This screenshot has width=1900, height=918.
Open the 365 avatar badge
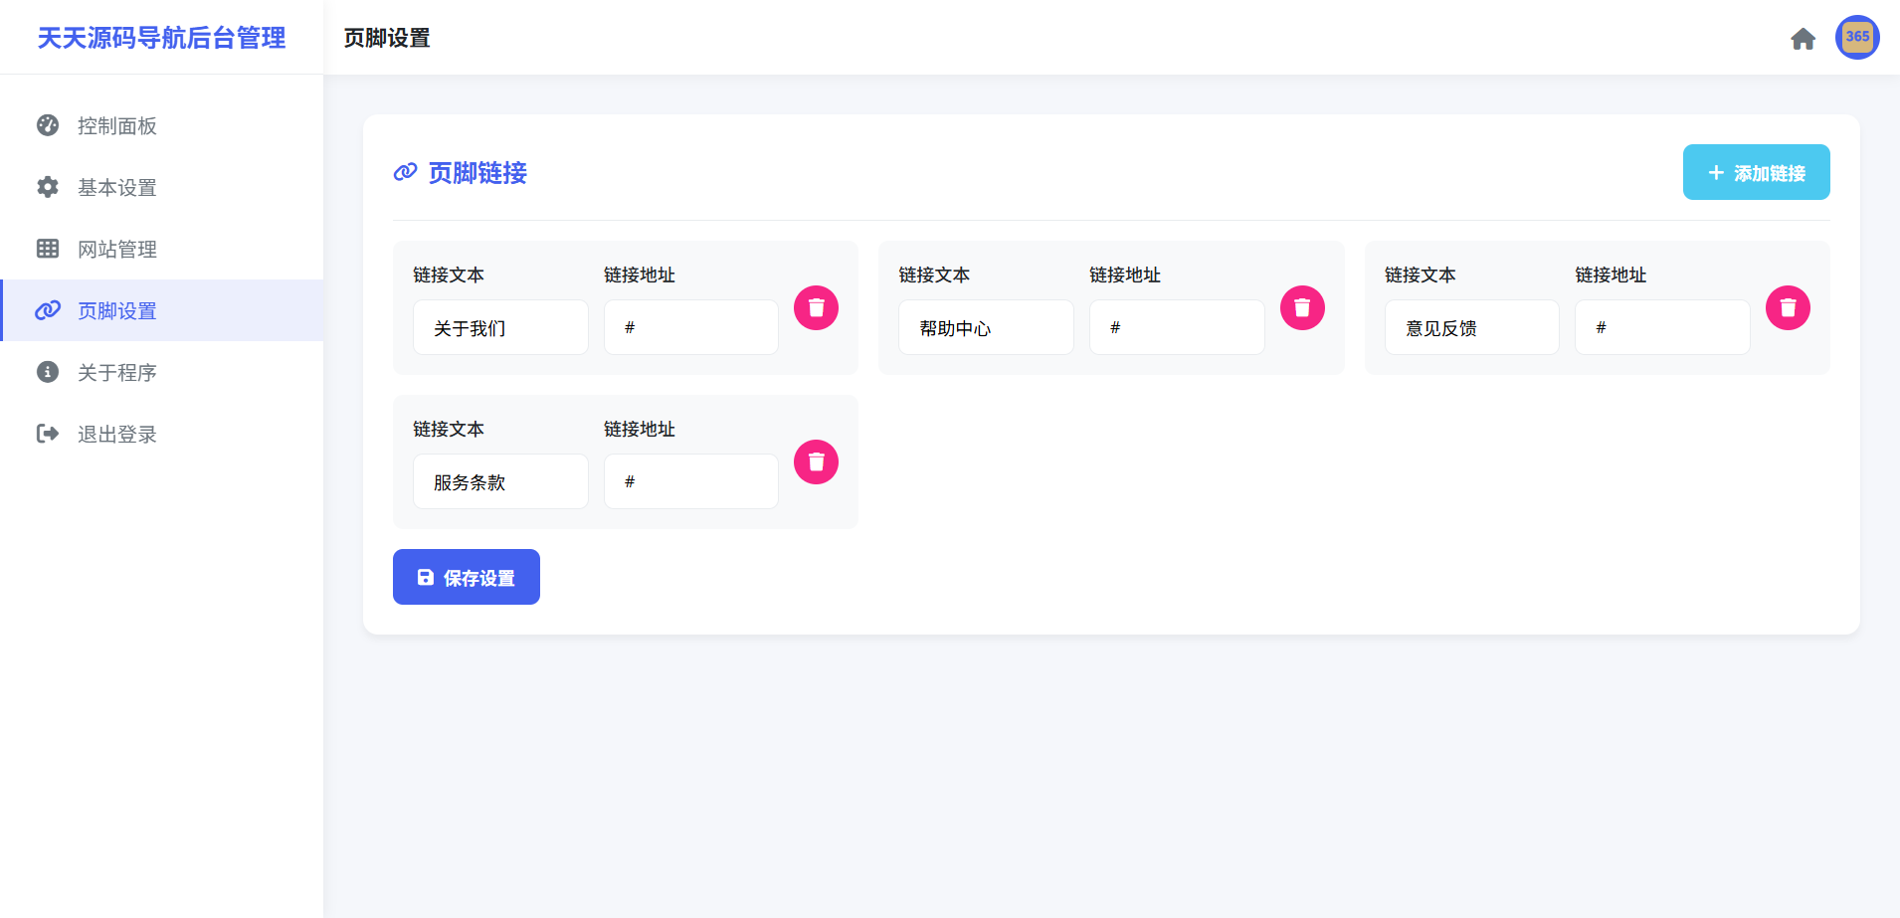pos(1856,37)
